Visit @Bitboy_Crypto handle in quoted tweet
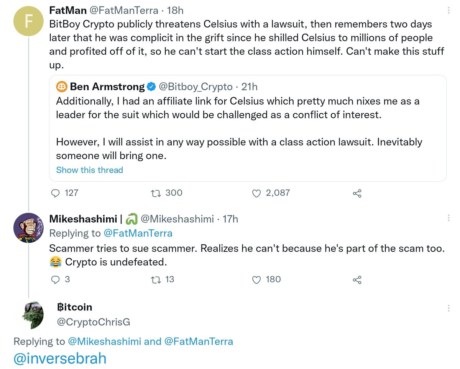The image size is (460, 369). 195,87
